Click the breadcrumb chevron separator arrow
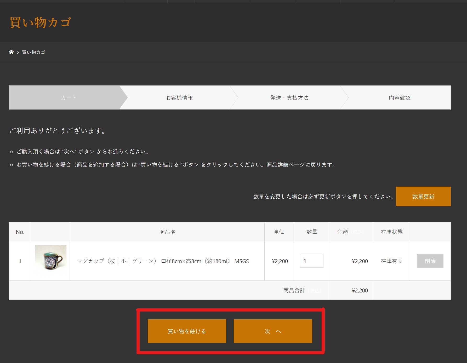Viewport: 467px width, 363px height. (18, 52)
